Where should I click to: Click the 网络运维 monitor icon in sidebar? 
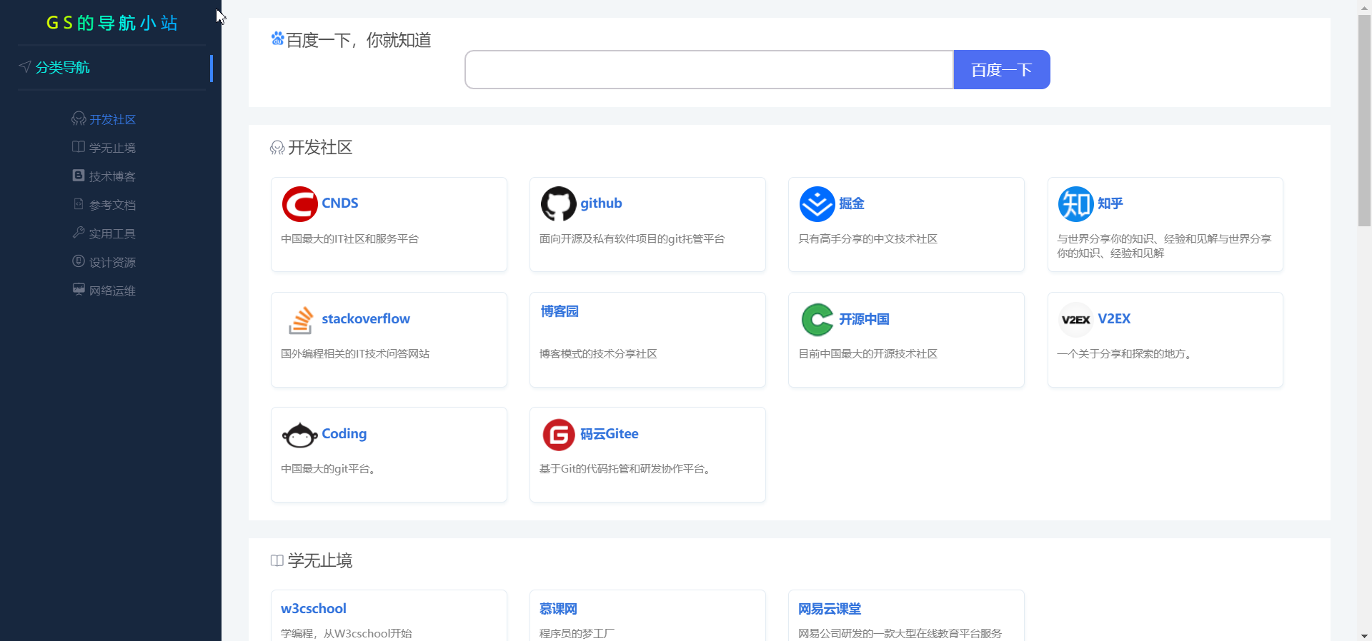[x=79, y=290]
